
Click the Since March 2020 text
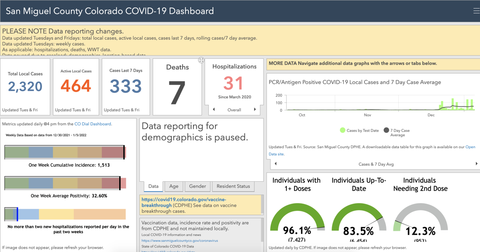[x=234, y=97]
